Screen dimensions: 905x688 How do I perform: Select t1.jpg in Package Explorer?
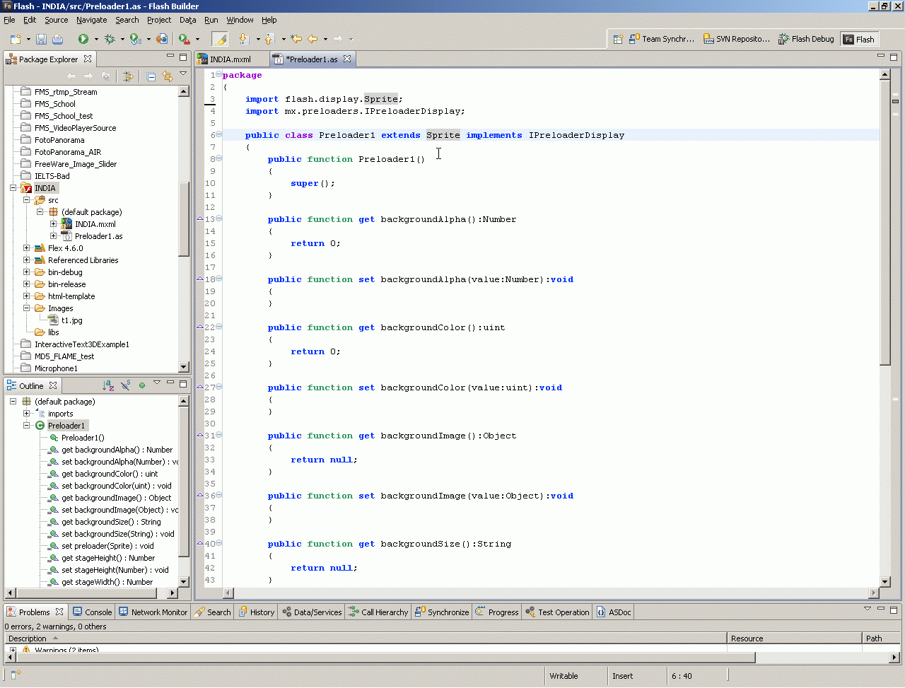[71, 320]
